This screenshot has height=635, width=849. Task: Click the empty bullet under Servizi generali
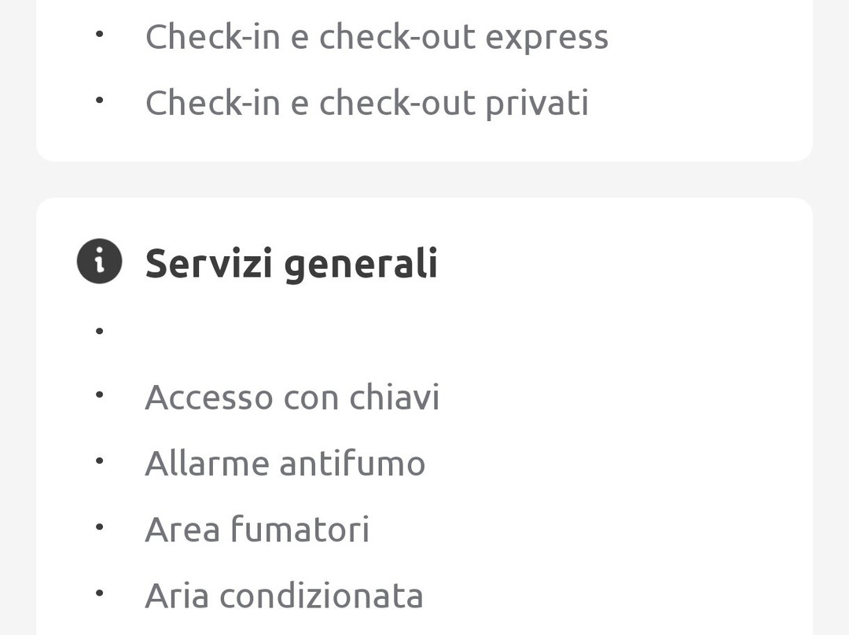point(99,332)
